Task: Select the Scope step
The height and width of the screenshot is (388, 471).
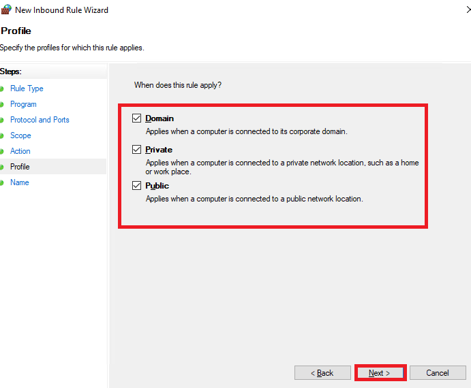Action: click(x=20, y=135)
